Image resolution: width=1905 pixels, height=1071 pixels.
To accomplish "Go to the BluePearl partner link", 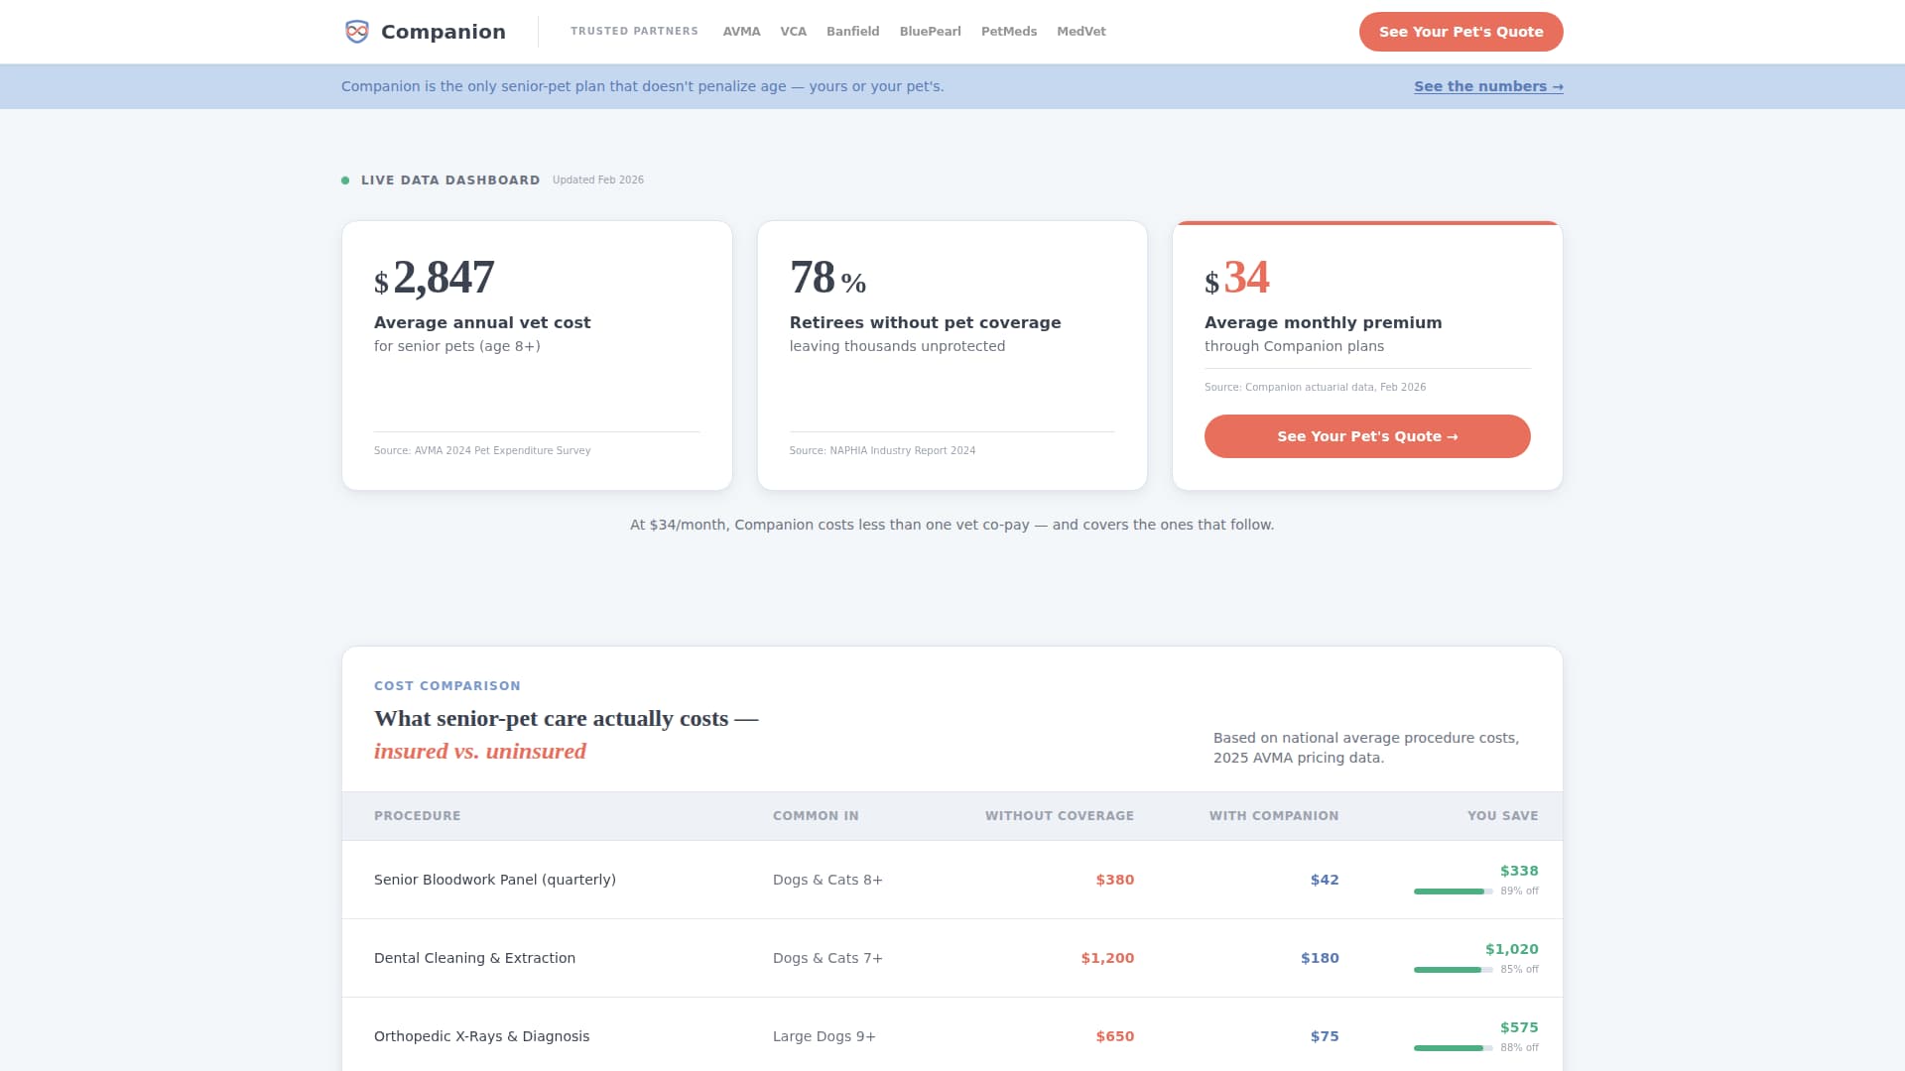I will click(x=930, y=32).
